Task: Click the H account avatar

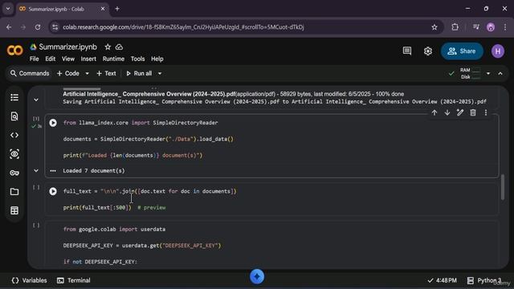Action: click(x=498, y=51)
